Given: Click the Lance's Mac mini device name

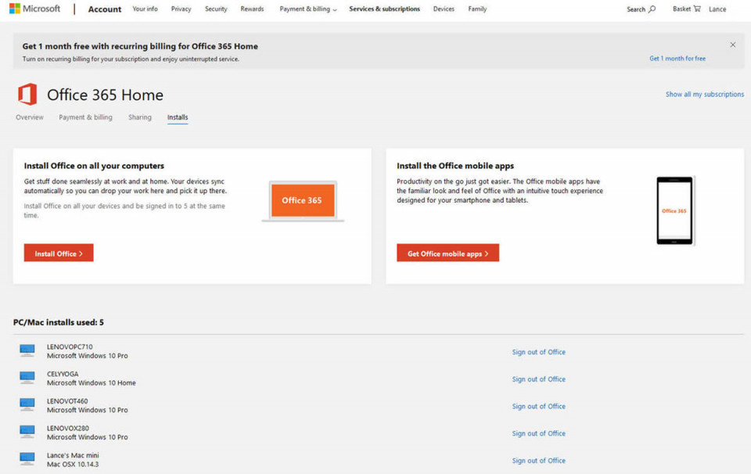Looking at the screenshot, I should 72,455.
